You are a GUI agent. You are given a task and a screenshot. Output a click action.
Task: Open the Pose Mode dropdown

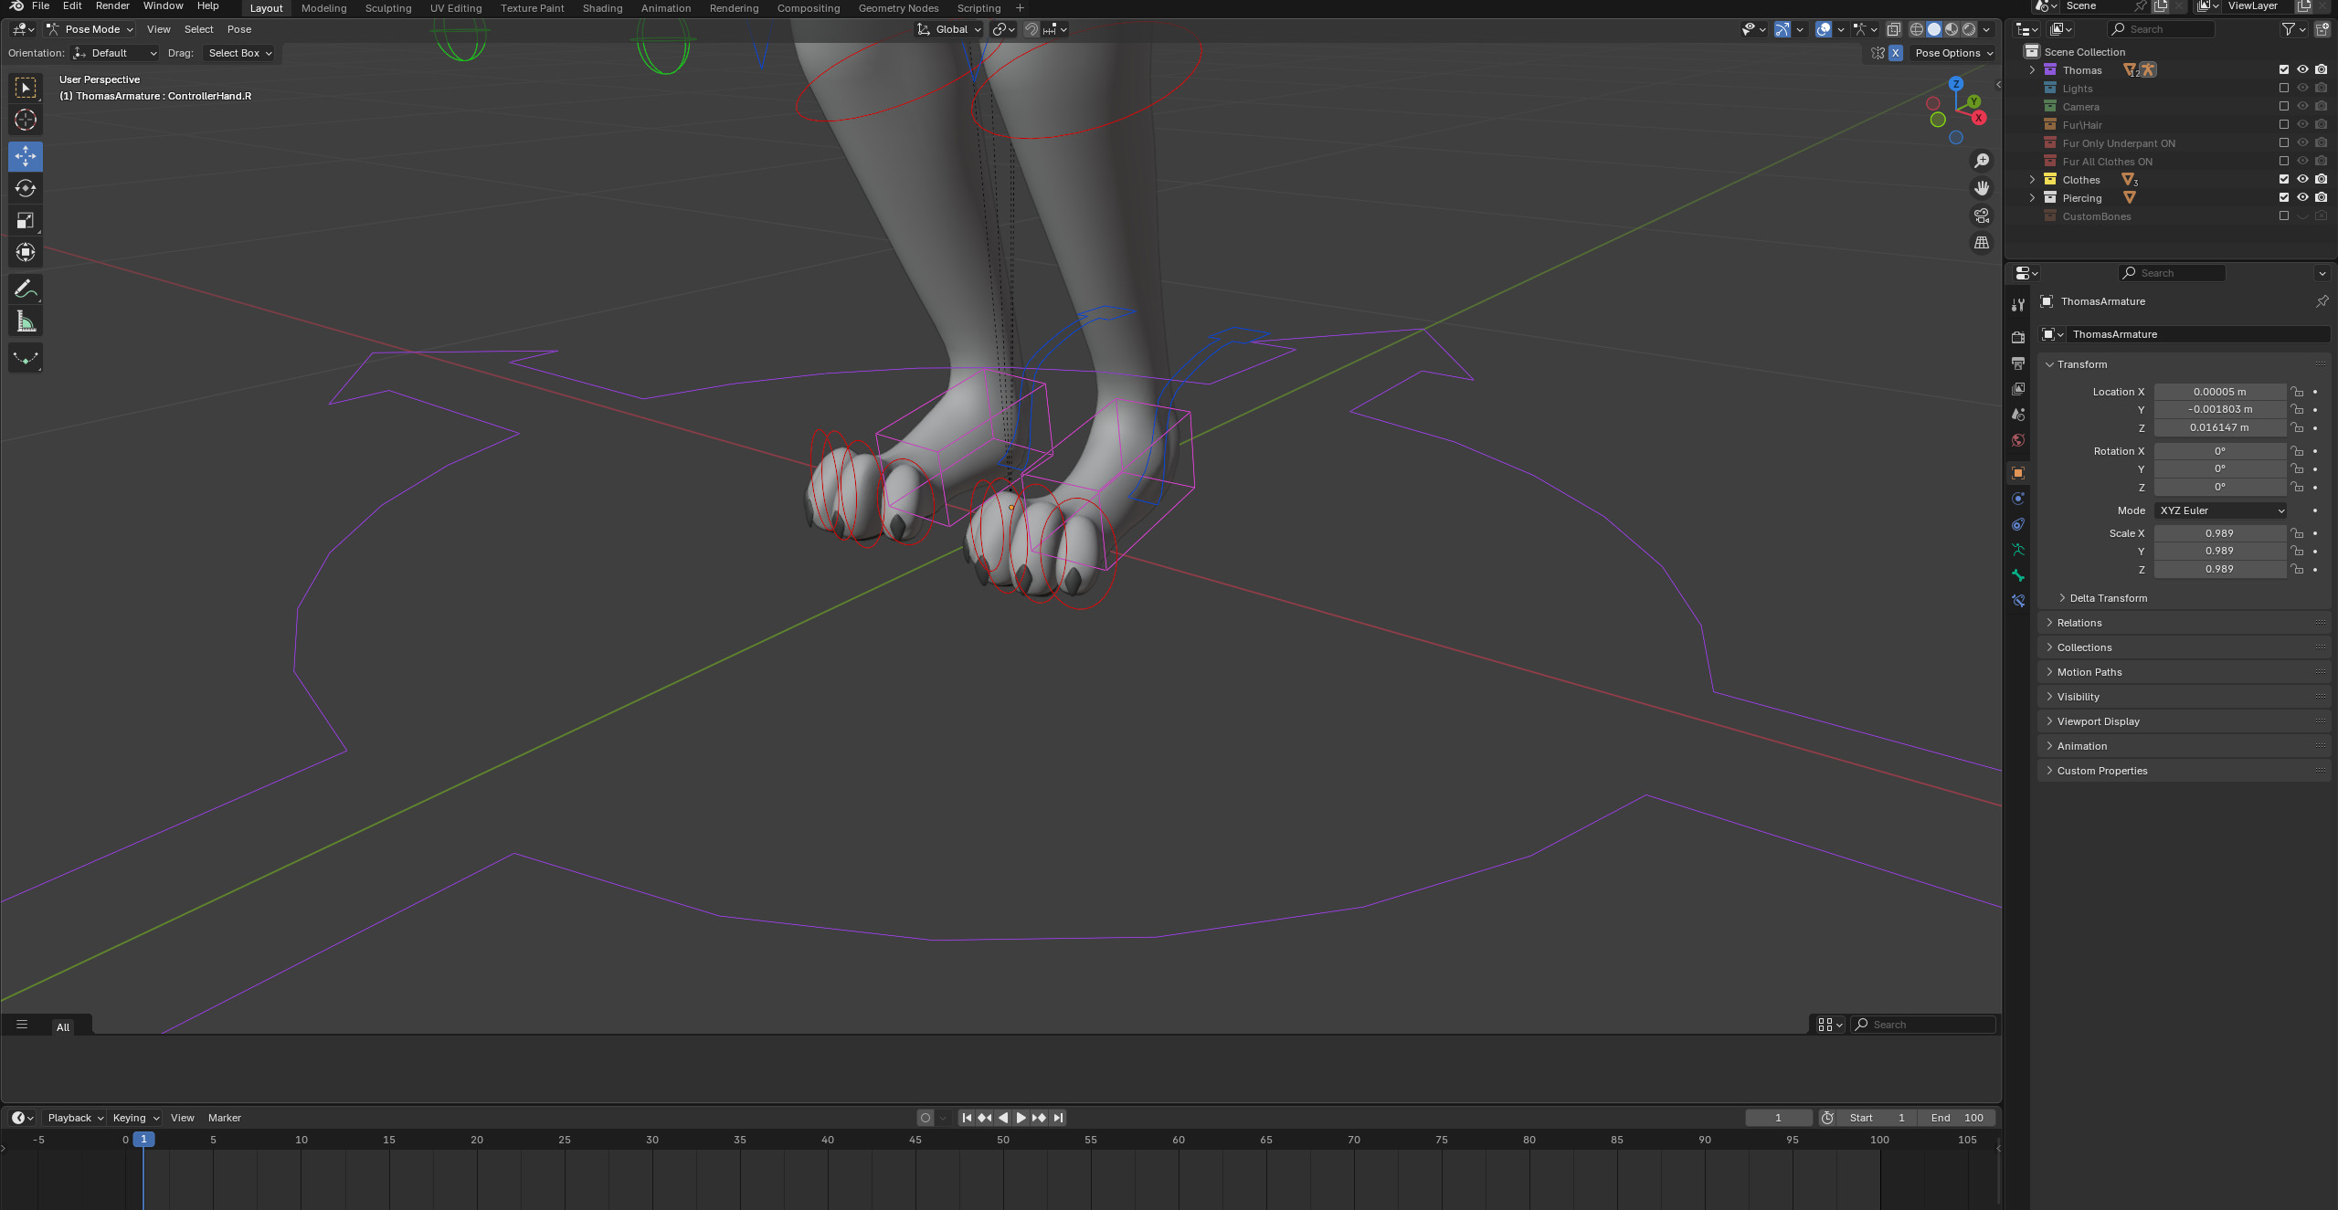tap(90, 29)
